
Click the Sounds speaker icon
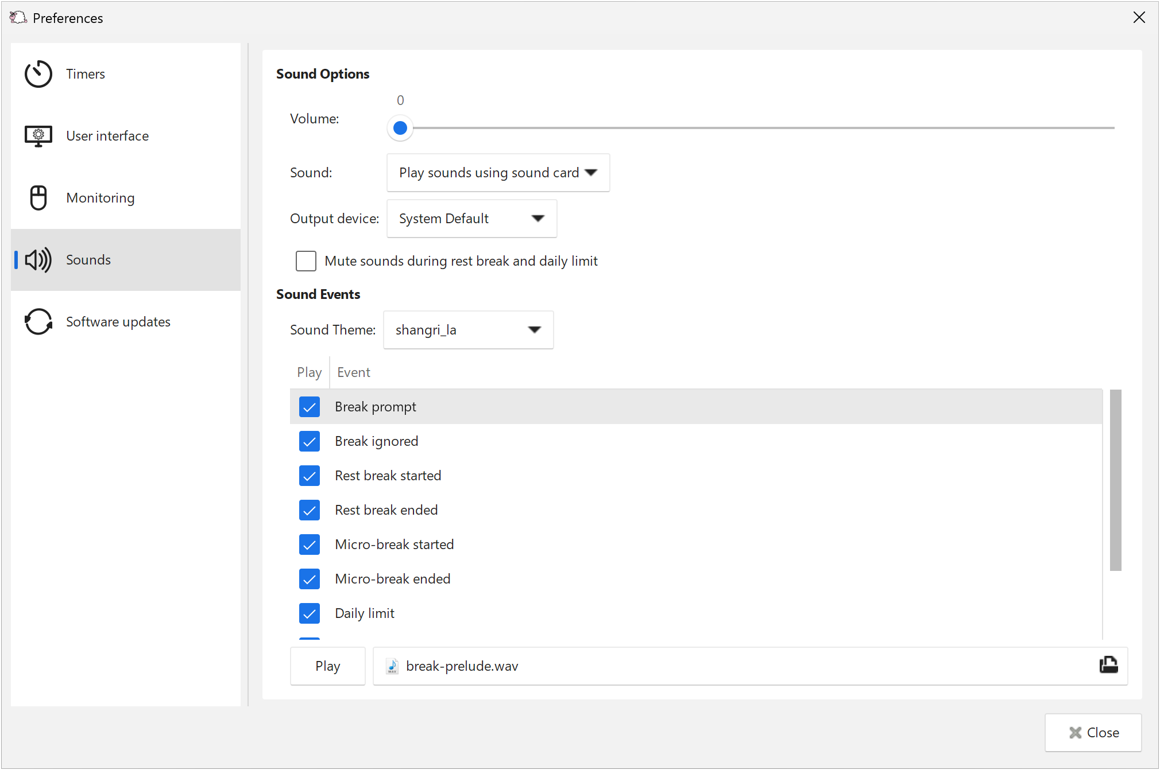coord(38,260)
